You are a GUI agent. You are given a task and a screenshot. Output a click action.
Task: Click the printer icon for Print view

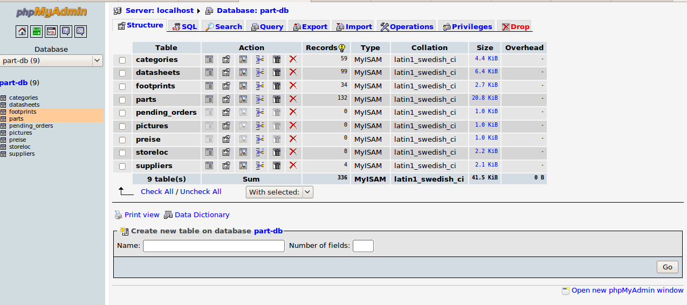[x=119, y=214]
